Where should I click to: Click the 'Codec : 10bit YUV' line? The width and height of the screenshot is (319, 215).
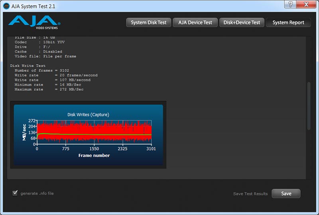(x=39, y=42)
